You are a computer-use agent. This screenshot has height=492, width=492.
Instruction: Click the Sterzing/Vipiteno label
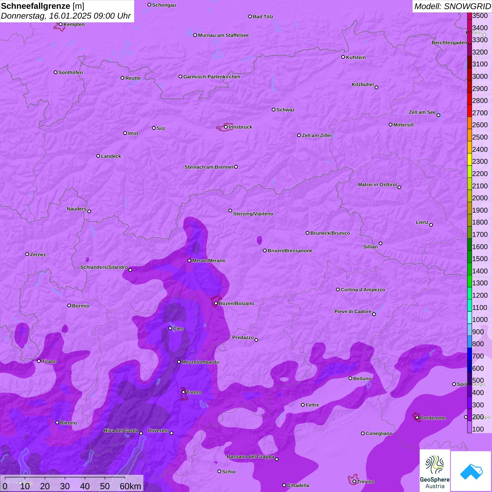[253, 214]
